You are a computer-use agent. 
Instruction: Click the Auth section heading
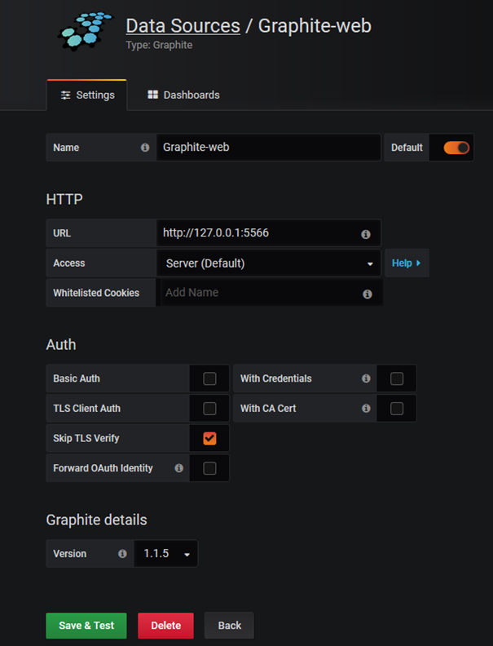tap(61, 344)
